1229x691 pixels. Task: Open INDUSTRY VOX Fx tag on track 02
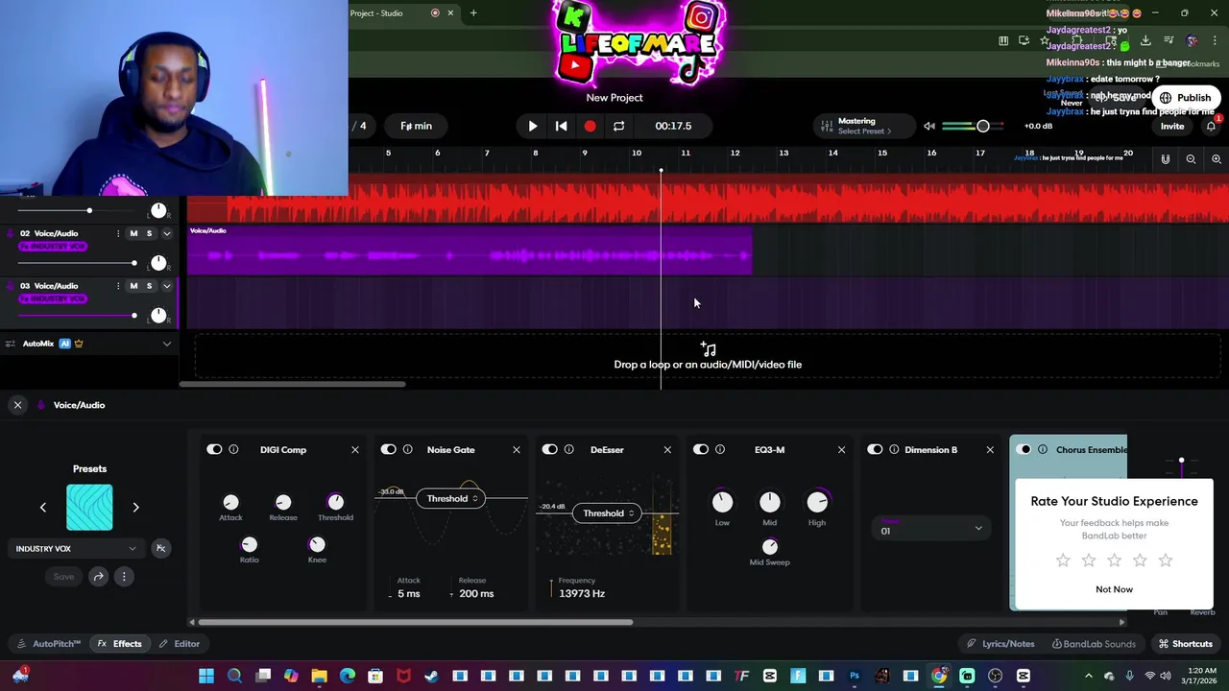[x=52, y=247]
